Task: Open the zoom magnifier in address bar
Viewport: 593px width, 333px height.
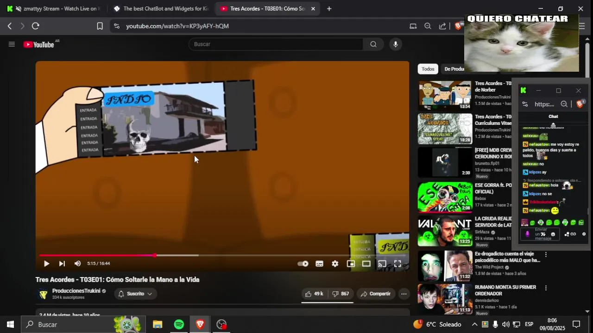Action: [x=428, y=26]
